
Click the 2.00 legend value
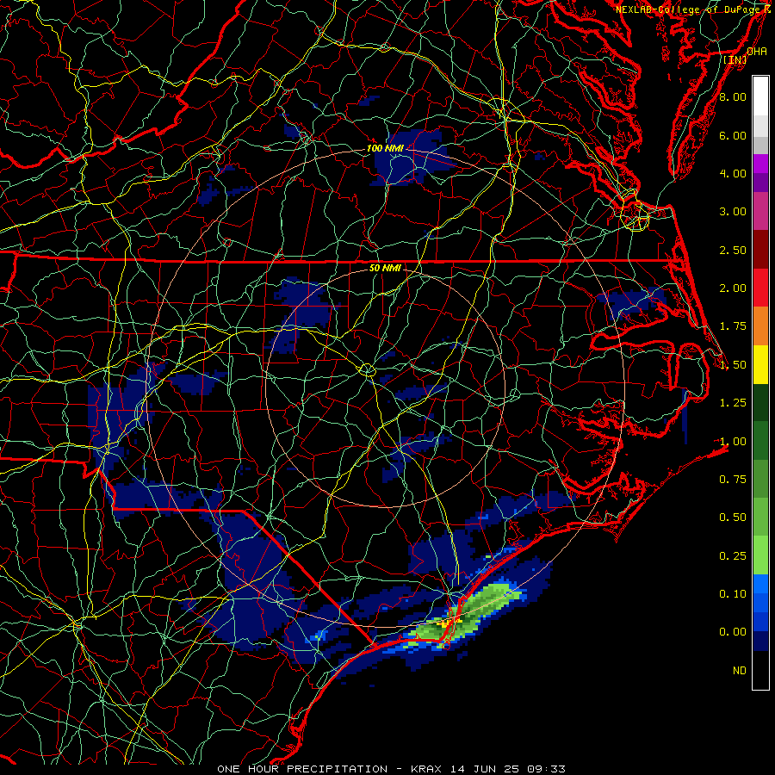click(733, 288)
